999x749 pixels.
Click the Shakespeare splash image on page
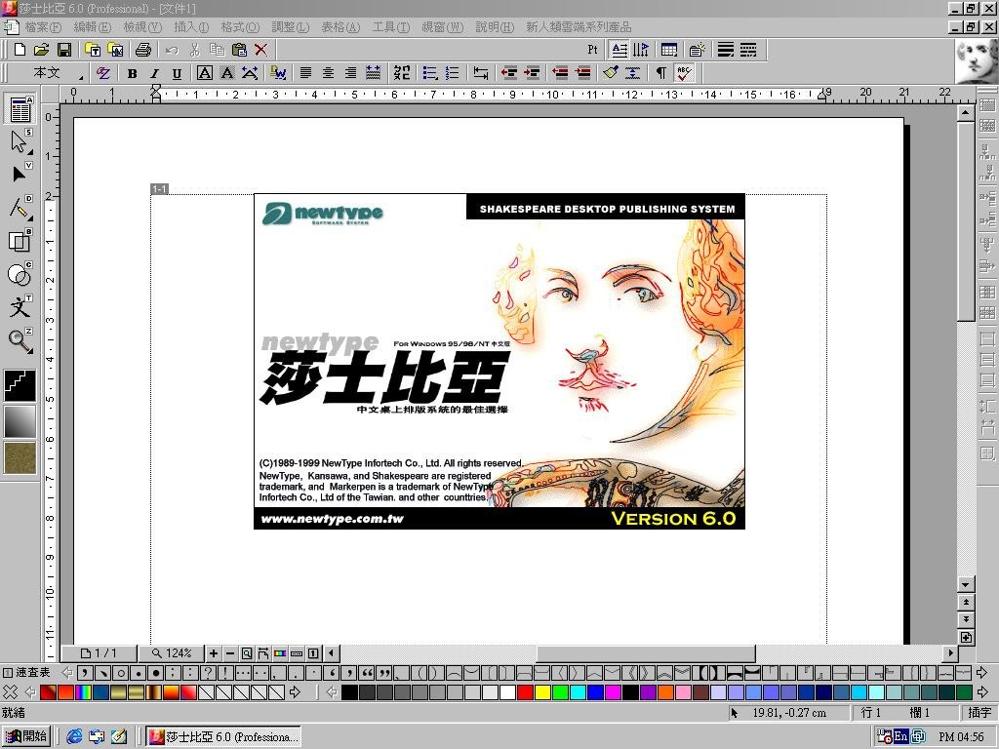(x=499, y=361)
